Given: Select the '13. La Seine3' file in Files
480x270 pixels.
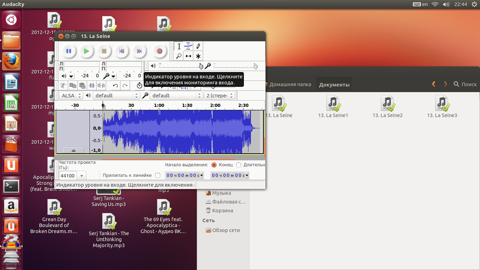Looking at the screenshot, I should point(442,107).
